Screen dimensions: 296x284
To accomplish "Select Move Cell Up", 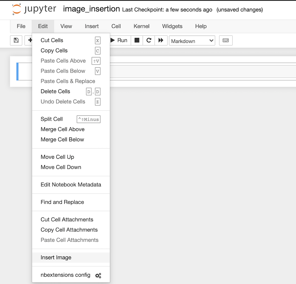I will click(x=71, y=157).
